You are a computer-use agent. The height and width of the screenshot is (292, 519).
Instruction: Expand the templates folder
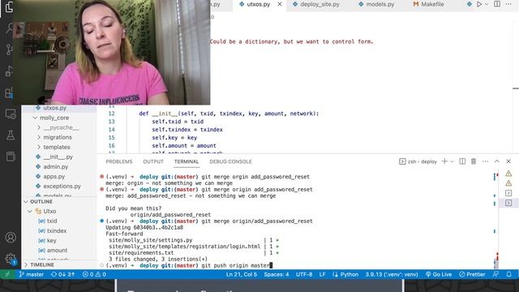click(59, 147)
